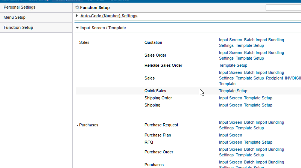Click Recipient link in the Sales row
This screenshot has height=168, width=301.
tap(274, 78)
